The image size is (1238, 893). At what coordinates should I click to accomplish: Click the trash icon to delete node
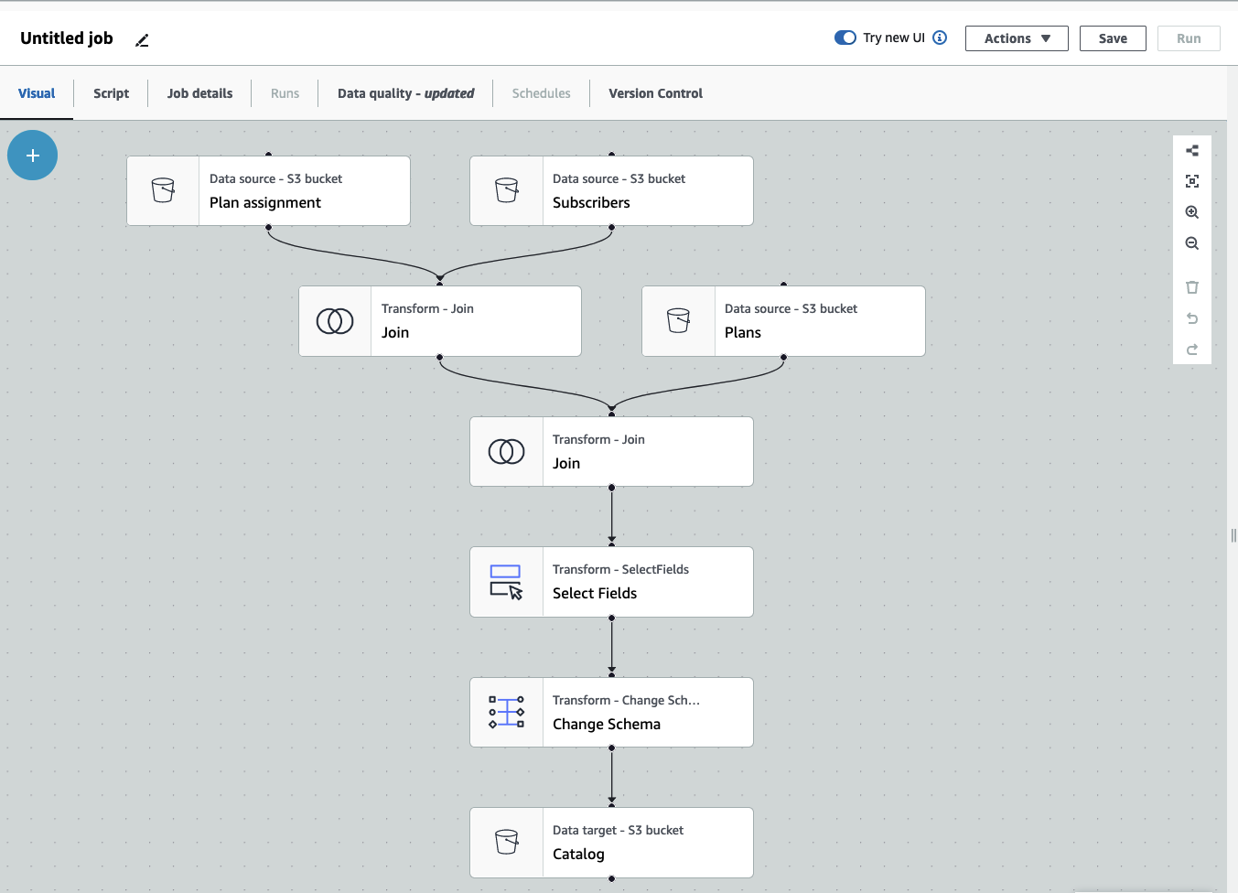1191,287
